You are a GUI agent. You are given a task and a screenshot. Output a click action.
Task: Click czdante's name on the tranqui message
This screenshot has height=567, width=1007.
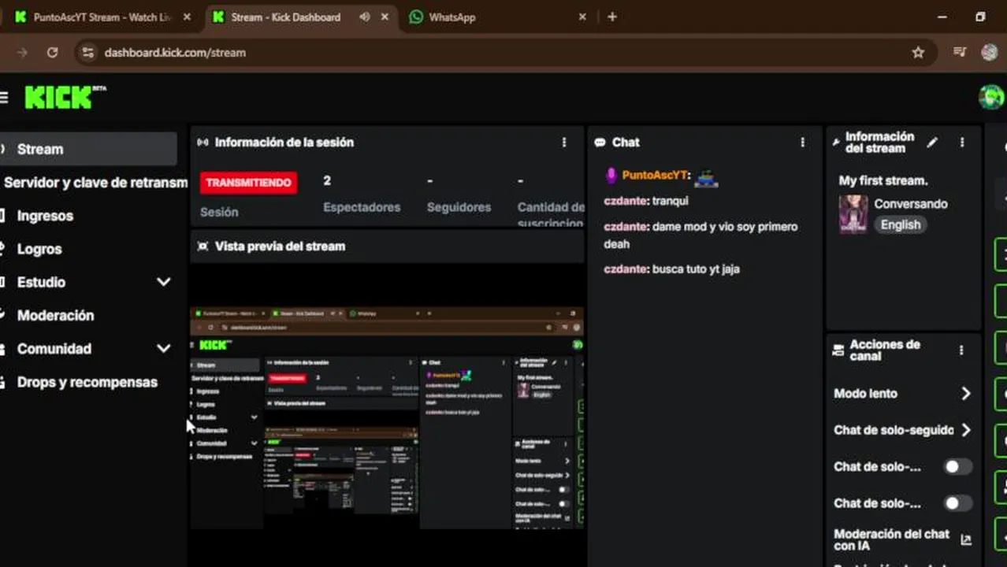coord(626,201)
